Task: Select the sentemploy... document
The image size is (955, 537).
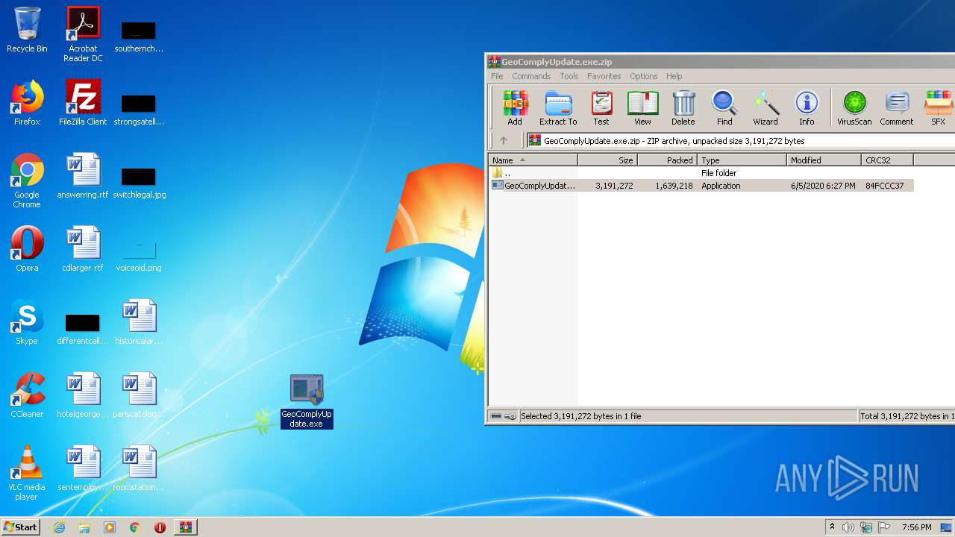Action: (83, 468)
